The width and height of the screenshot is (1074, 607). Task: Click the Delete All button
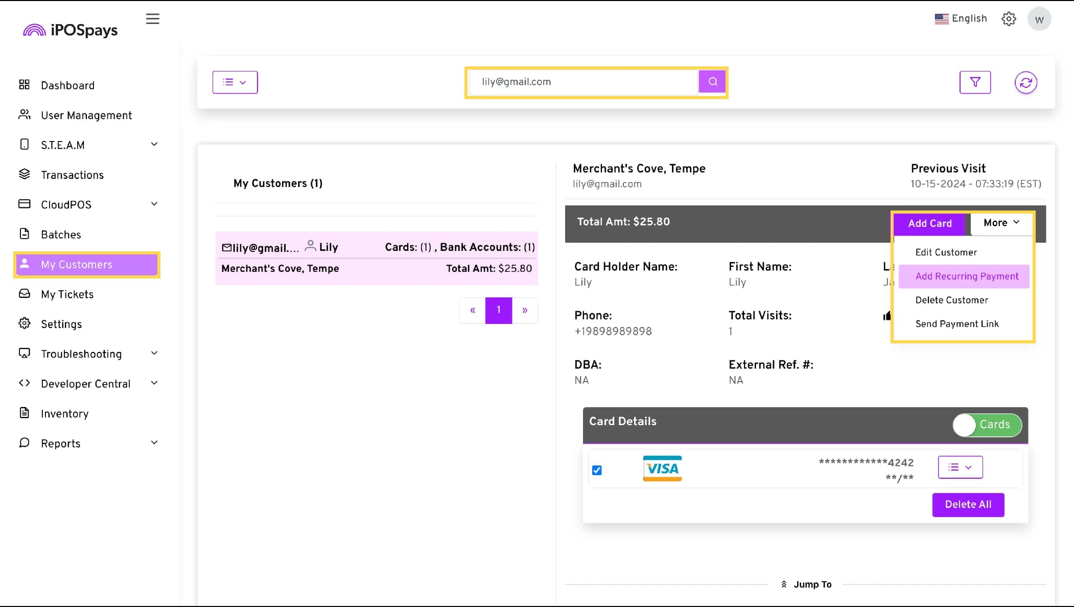tap(968, 505)
